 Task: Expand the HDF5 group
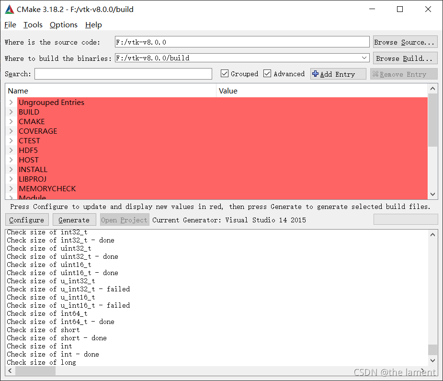pyautogui.click(x=11, y=150)
